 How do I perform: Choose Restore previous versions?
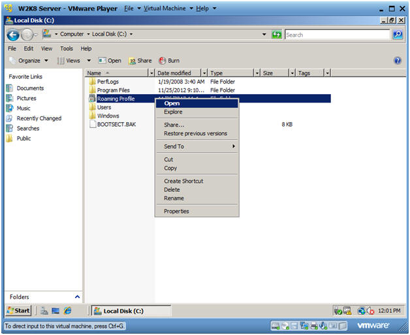pyautogui.click(x=197, y=134)
